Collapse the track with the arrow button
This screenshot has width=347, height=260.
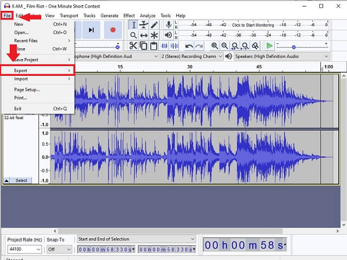[x=7, y=180]
